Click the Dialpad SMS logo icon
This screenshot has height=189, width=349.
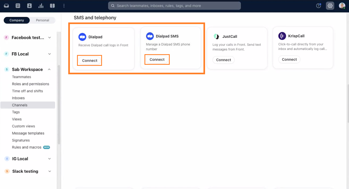pos(150,36)
